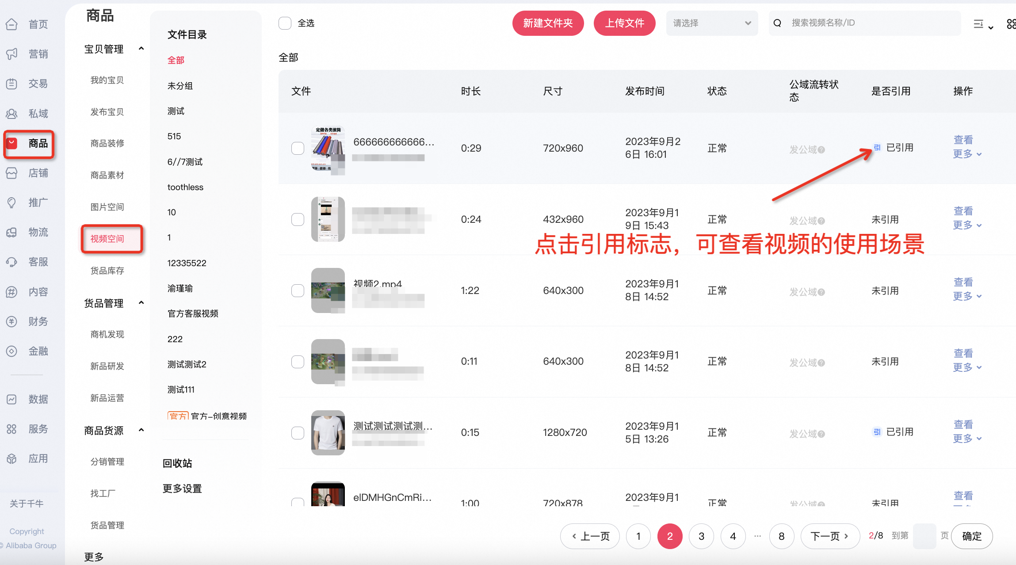This screenshot has width=1016, height=565.
Task: Check the 0:11 640x300 row checkbox
Action: 298,362
